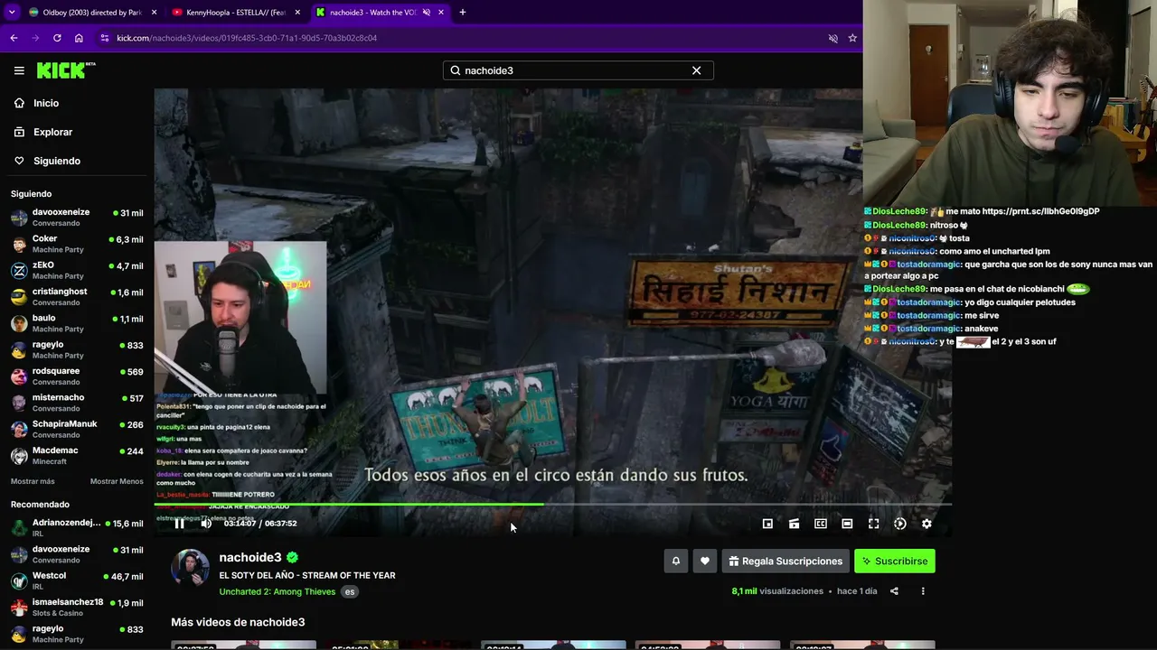Click the KICK logo
The width and height of the screenshot is (1157, 650).
coord(66,70)
